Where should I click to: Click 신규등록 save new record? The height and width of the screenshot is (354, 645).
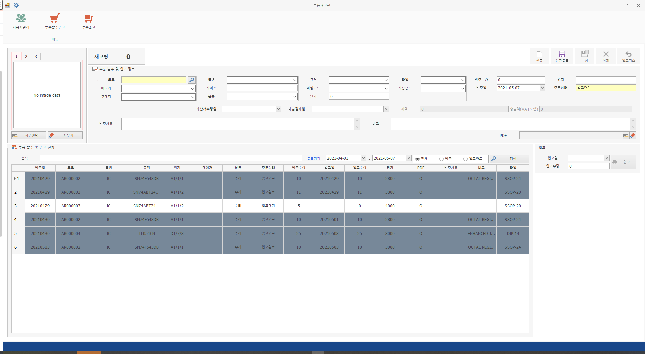pos(562,56)
